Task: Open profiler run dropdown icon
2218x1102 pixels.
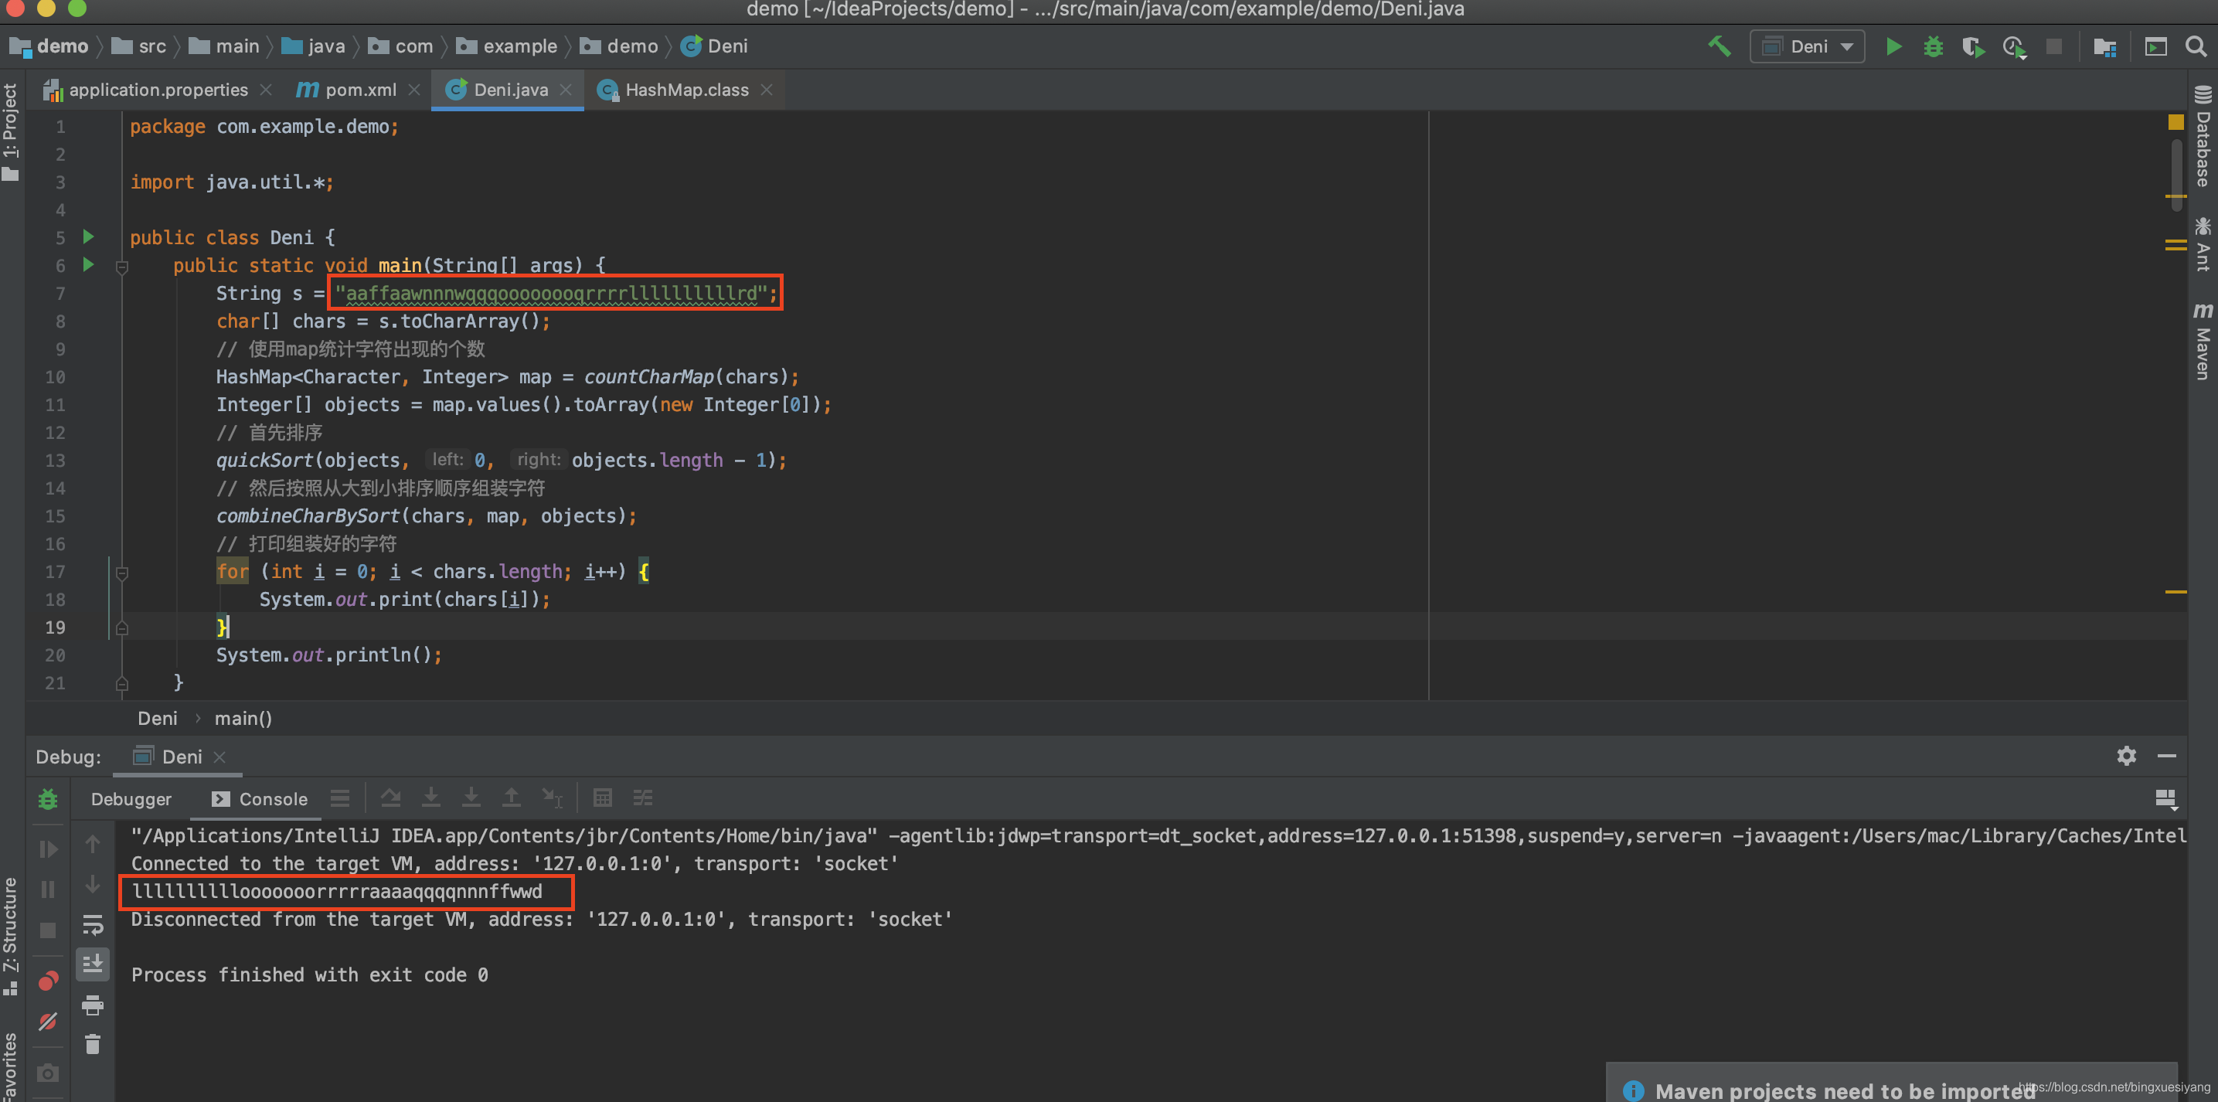Action: coord(2014,46)
